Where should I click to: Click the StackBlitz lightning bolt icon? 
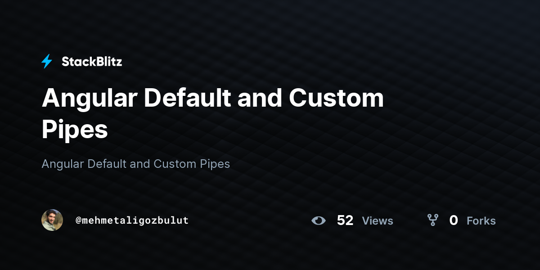(x=47, y=61)
